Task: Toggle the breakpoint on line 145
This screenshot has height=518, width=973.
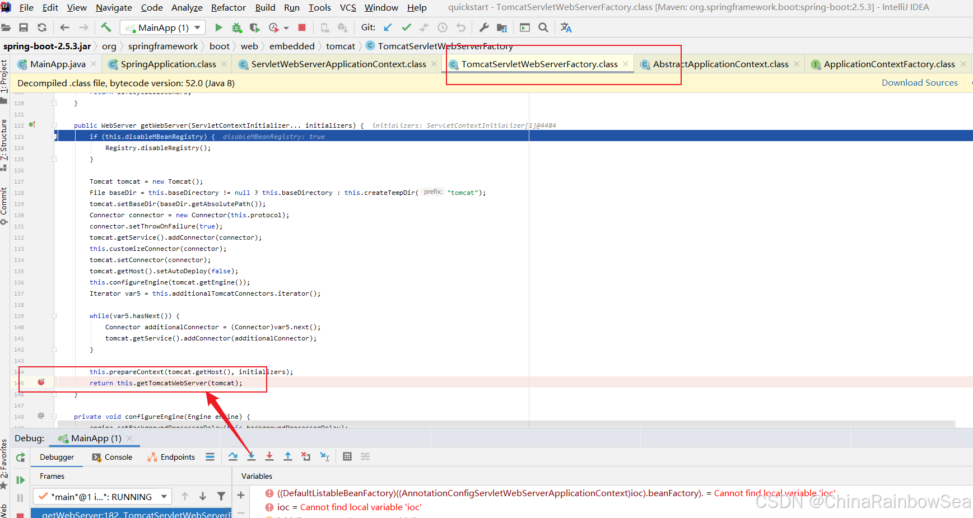Action: point(41,382)
